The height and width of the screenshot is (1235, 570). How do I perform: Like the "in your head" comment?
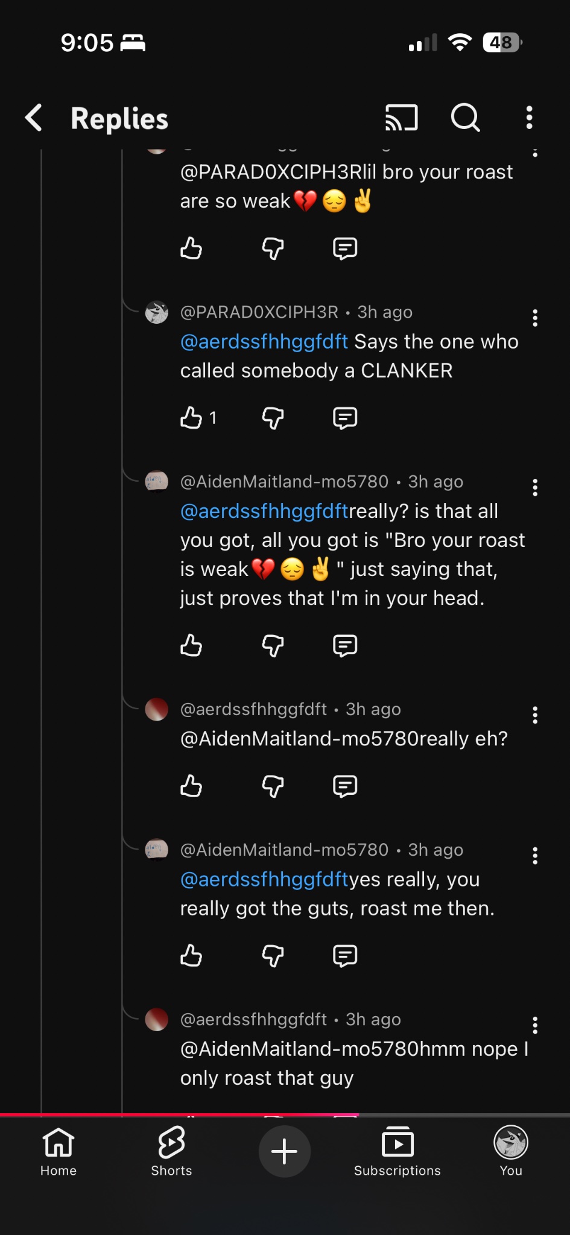tap(191, 645)
